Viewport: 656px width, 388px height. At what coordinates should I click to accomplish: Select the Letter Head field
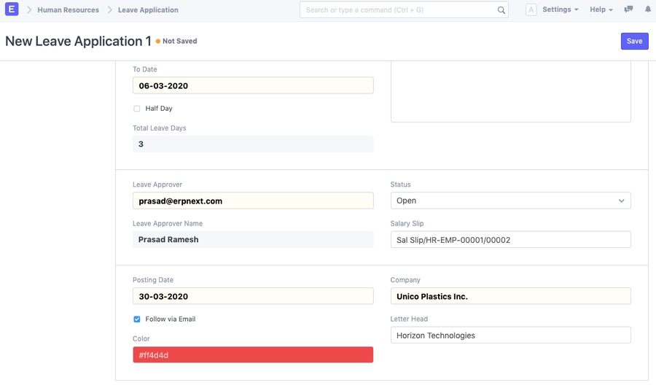pyautogui.click(x=510, y=335)
